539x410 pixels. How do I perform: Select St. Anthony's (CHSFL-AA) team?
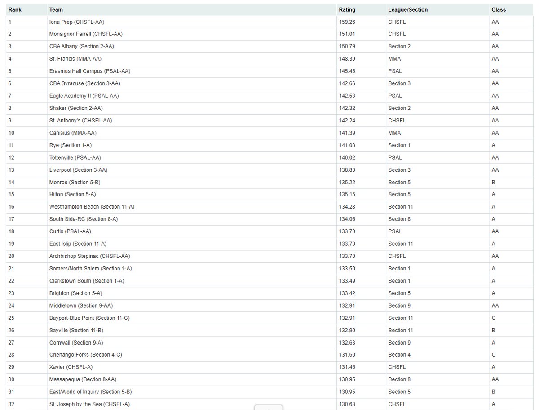[x=81, y=120]
